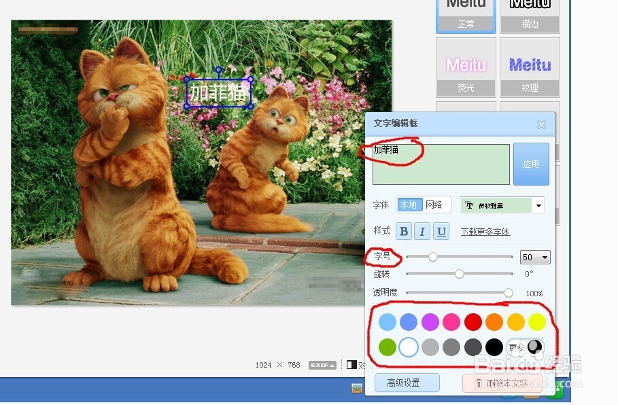Click the EXIF badge below the image
Screen dimensions: 618x405
pos(322,365)
